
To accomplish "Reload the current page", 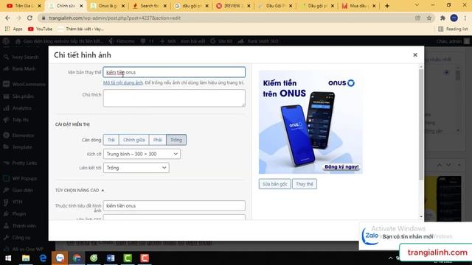I will (29, 18).
